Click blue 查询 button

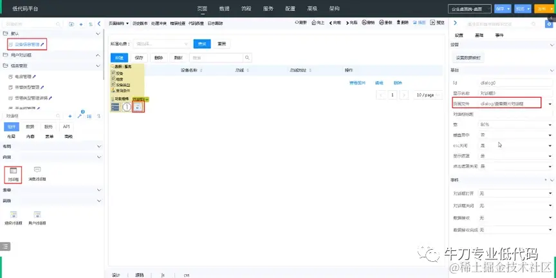[202, 44]
